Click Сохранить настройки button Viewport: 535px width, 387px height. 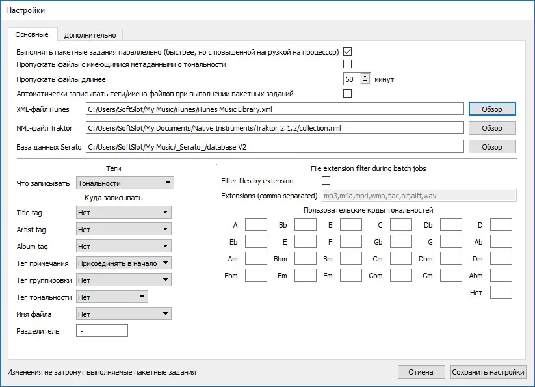[x=488, y=372]
